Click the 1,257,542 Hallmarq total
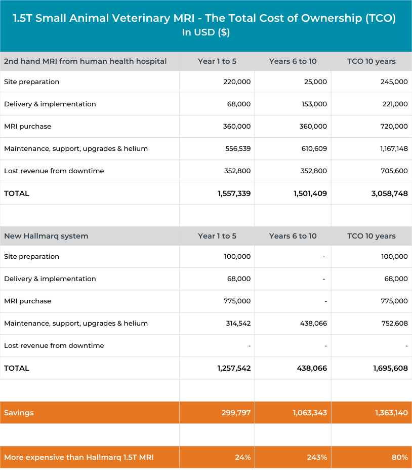The height and width of the screenshot is (472, 412). 234,368
